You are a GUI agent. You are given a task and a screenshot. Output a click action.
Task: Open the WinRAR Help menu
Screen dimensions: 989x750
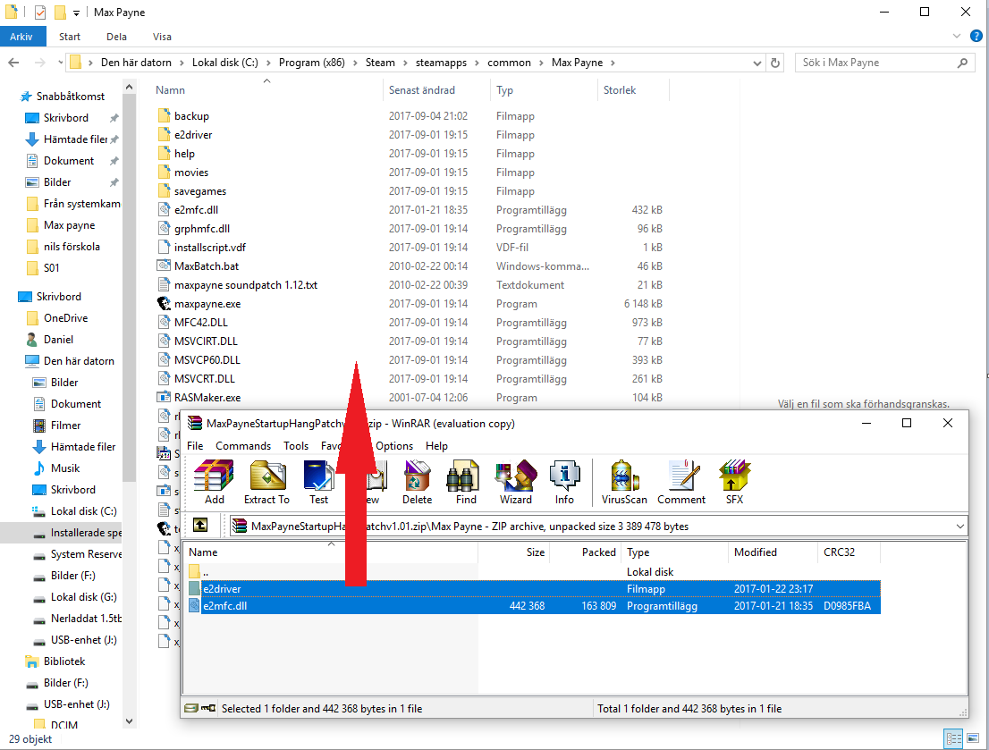point(436,445)
